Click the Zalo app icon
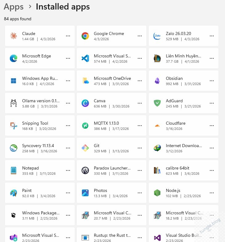 pos(157,36)
